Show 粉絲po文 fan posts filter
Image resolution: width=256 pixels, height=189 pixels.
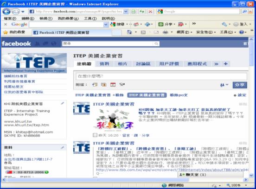[x=179, y=95]
